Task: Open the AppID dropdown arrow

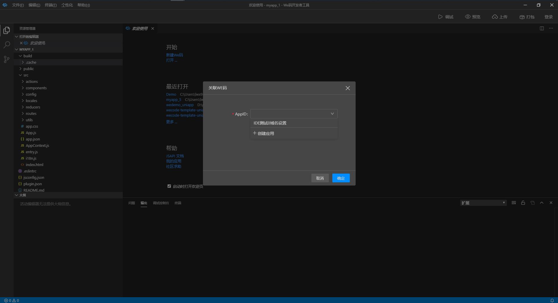Action: pos(332,114)
